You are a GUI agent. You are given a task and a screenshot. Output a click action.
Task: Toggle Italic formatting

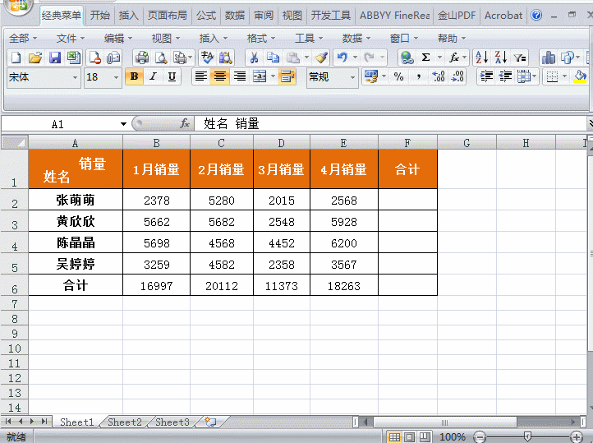(153, 76)
